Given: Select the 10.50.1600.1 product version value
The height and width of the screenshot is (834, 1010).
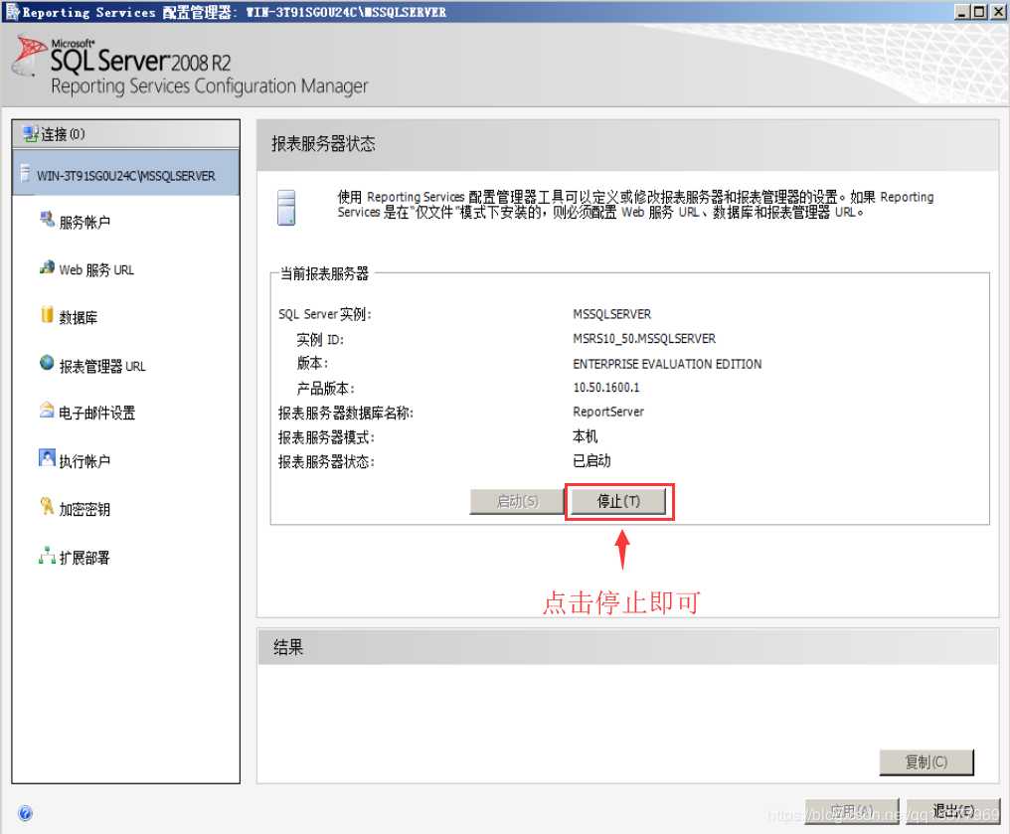Looking at the screenshot, I should 606,388.
